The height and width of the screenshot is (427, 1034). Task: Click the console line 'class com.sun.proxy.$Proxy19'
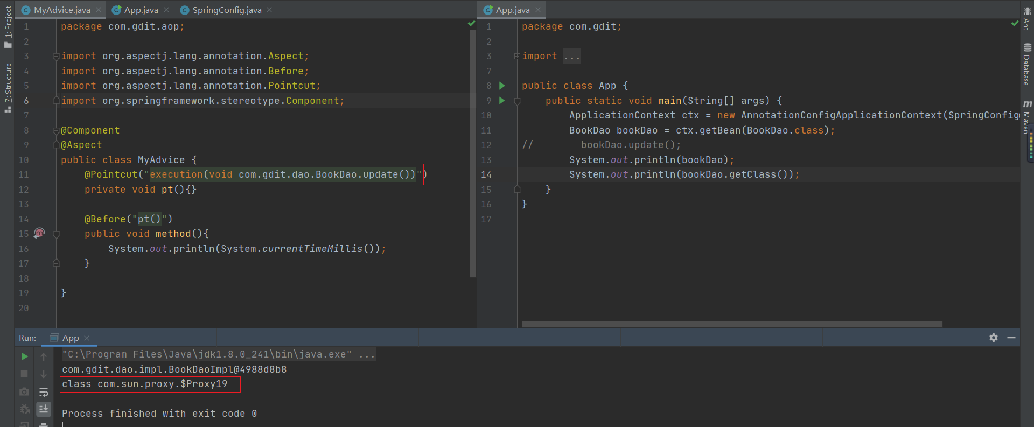[144, 384]
